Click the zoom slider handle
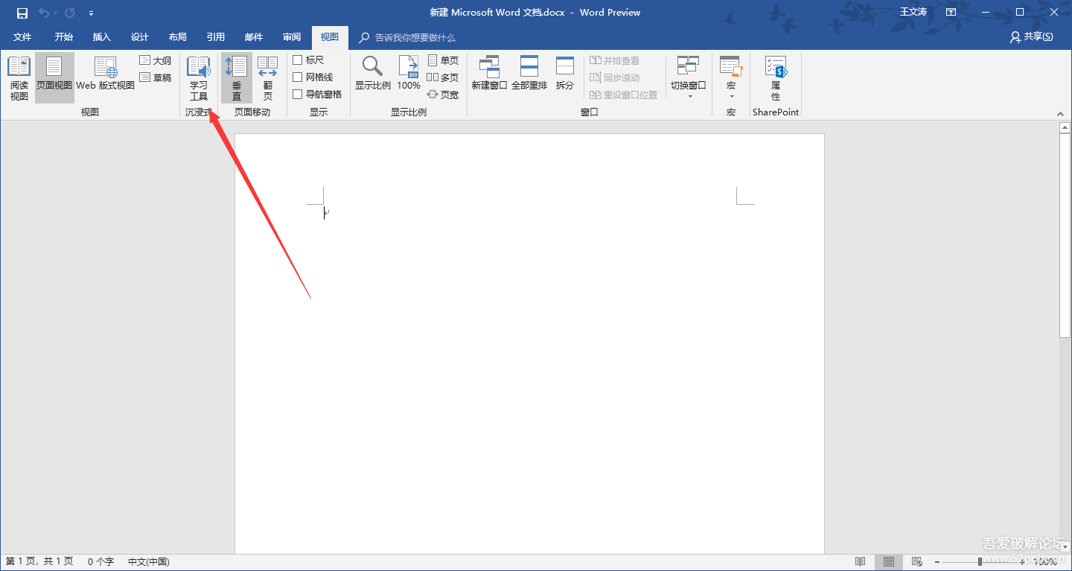The image size is (1072, 571). tap(980, 561)
